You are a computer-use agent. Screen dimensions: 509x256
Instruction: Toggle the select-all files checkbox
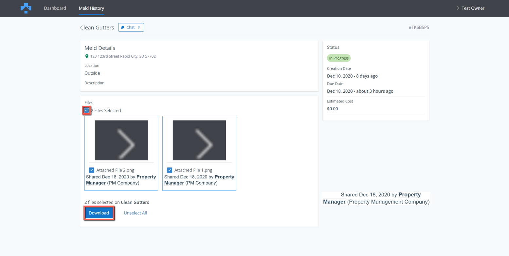point(87,111)
